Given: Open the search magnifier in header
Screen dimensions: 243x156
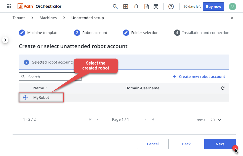Looking at the screenshot, I should point(115,7).
